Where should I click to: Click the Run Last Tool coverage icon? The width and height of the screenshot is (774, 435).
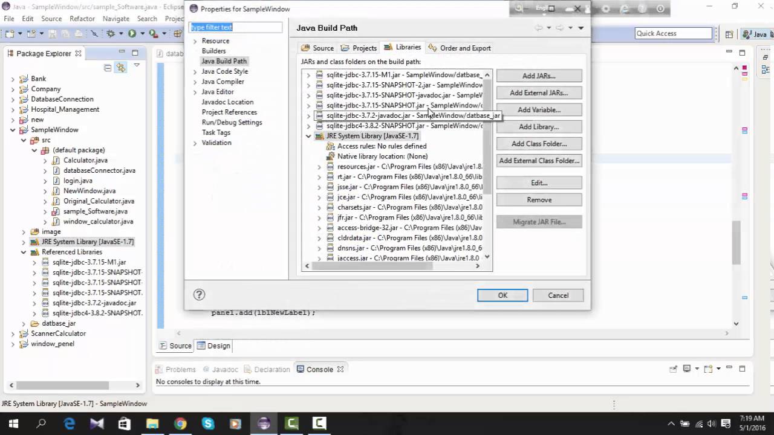[154, 33]
